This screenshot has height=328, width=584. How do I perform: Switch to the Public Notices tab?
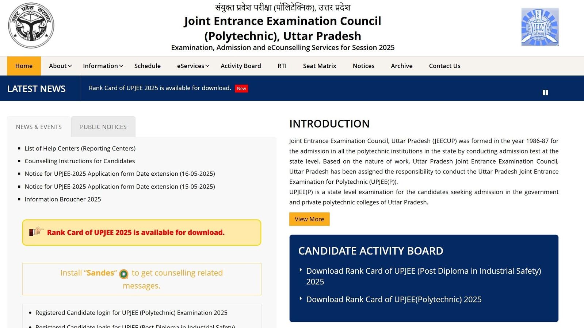pos(103,127)
